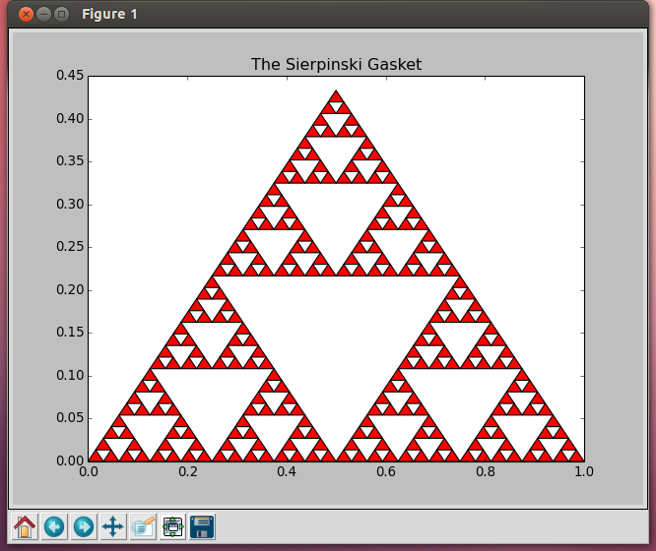The width and height of the screenshot is (656, 551).
Task: Go back to the previous view
Action: 54,526
